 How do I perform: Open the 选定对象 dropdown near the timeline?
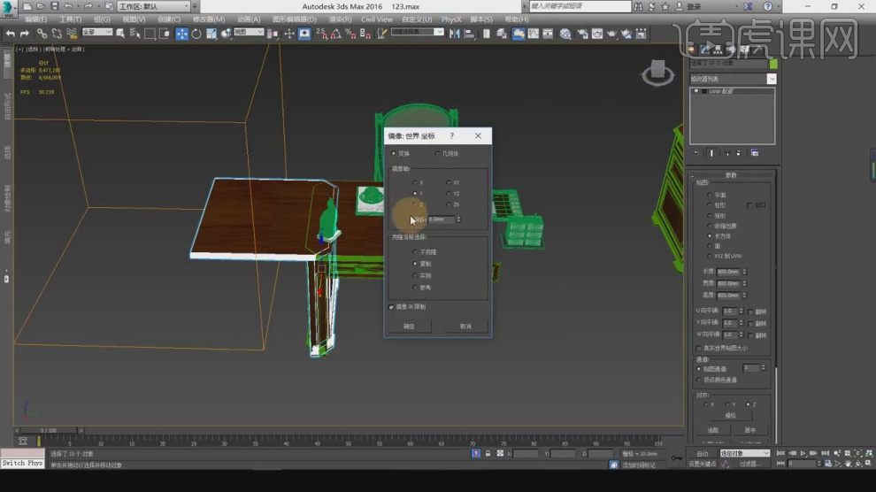coord(744,453)
